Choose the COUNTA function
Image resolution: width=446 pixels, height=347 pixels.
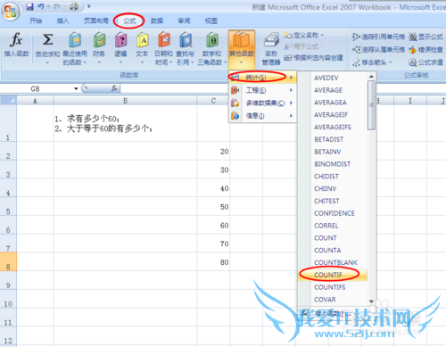(327, 251)
